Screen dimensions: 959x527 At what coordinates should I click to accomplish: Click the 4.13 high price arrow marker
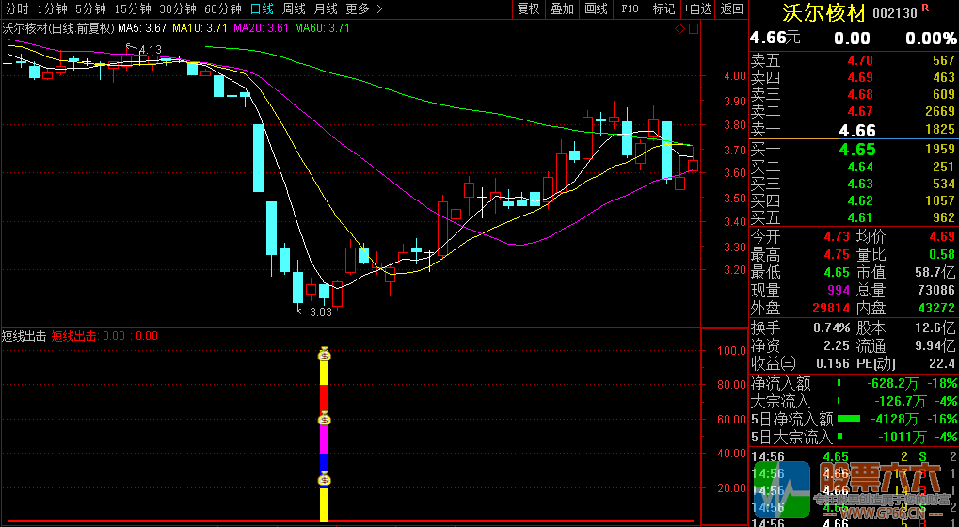145,49
